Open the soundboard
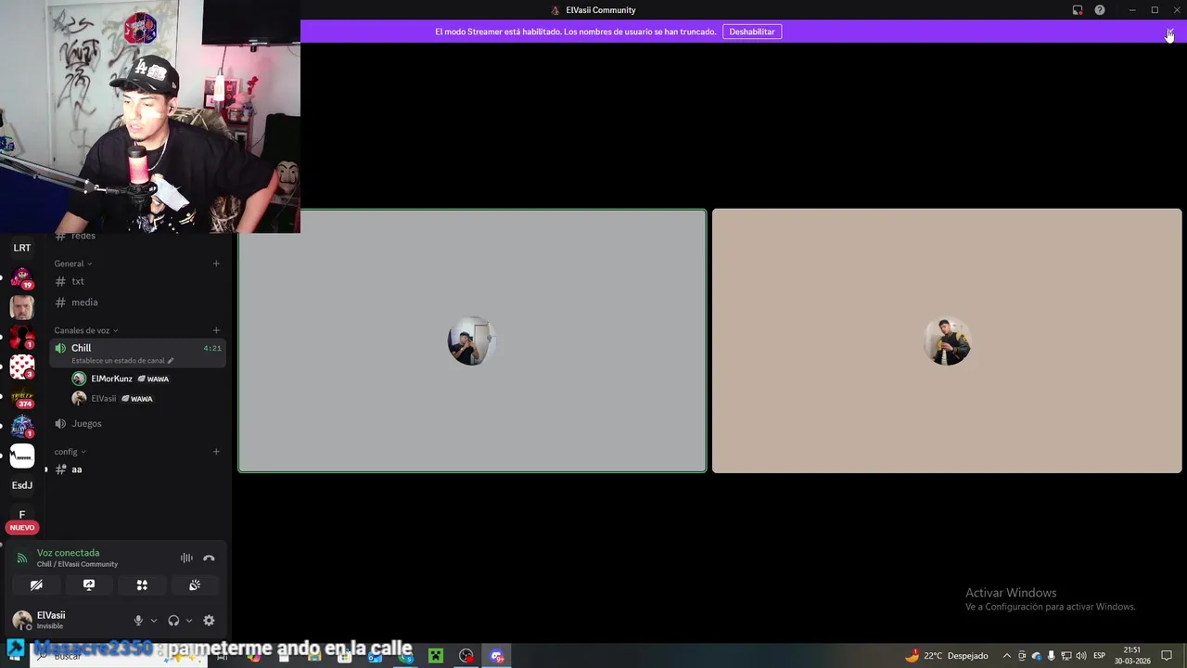The image size is (1187, 668). coord(195,585)
